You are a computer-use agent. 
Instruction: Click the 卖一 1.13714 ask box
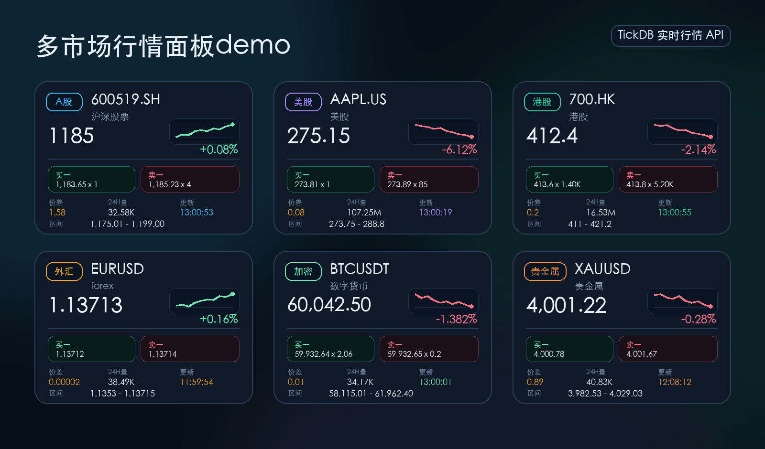click(190, 349)
